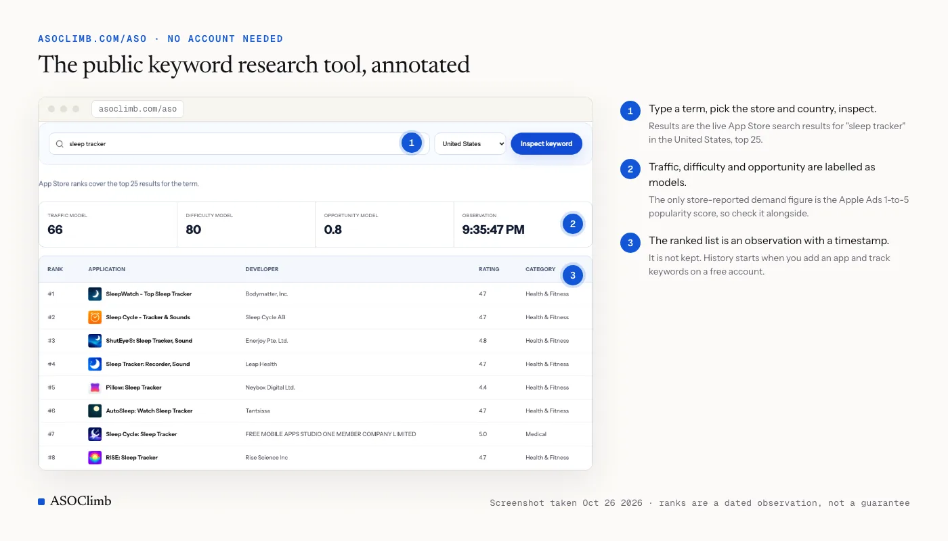Click the Pillow: Sleep Tracker icon
The image size is (948, 541).
coord(95,387)
